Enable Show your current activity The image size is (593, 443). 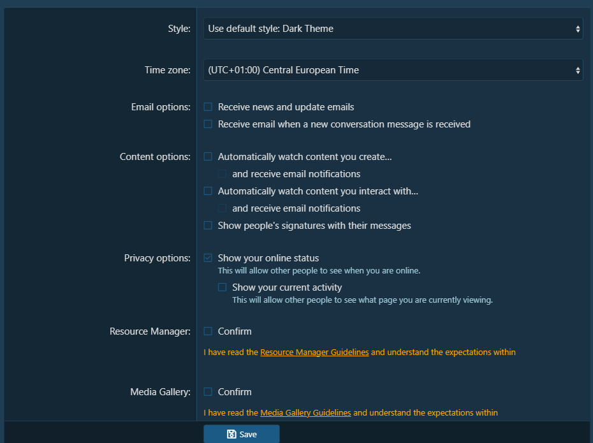pos(222,287)
